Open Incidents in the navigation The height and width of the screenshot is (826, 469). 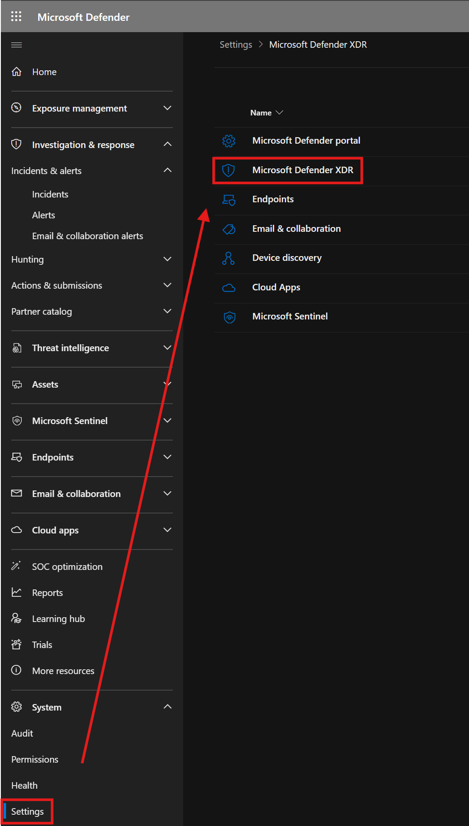(50, 194)
